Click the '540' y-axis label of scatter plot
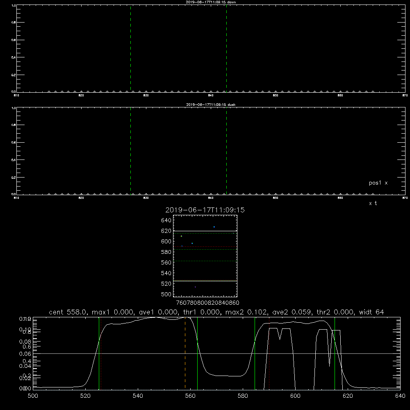The image size is (410, 410). click(x=166, y=273)
